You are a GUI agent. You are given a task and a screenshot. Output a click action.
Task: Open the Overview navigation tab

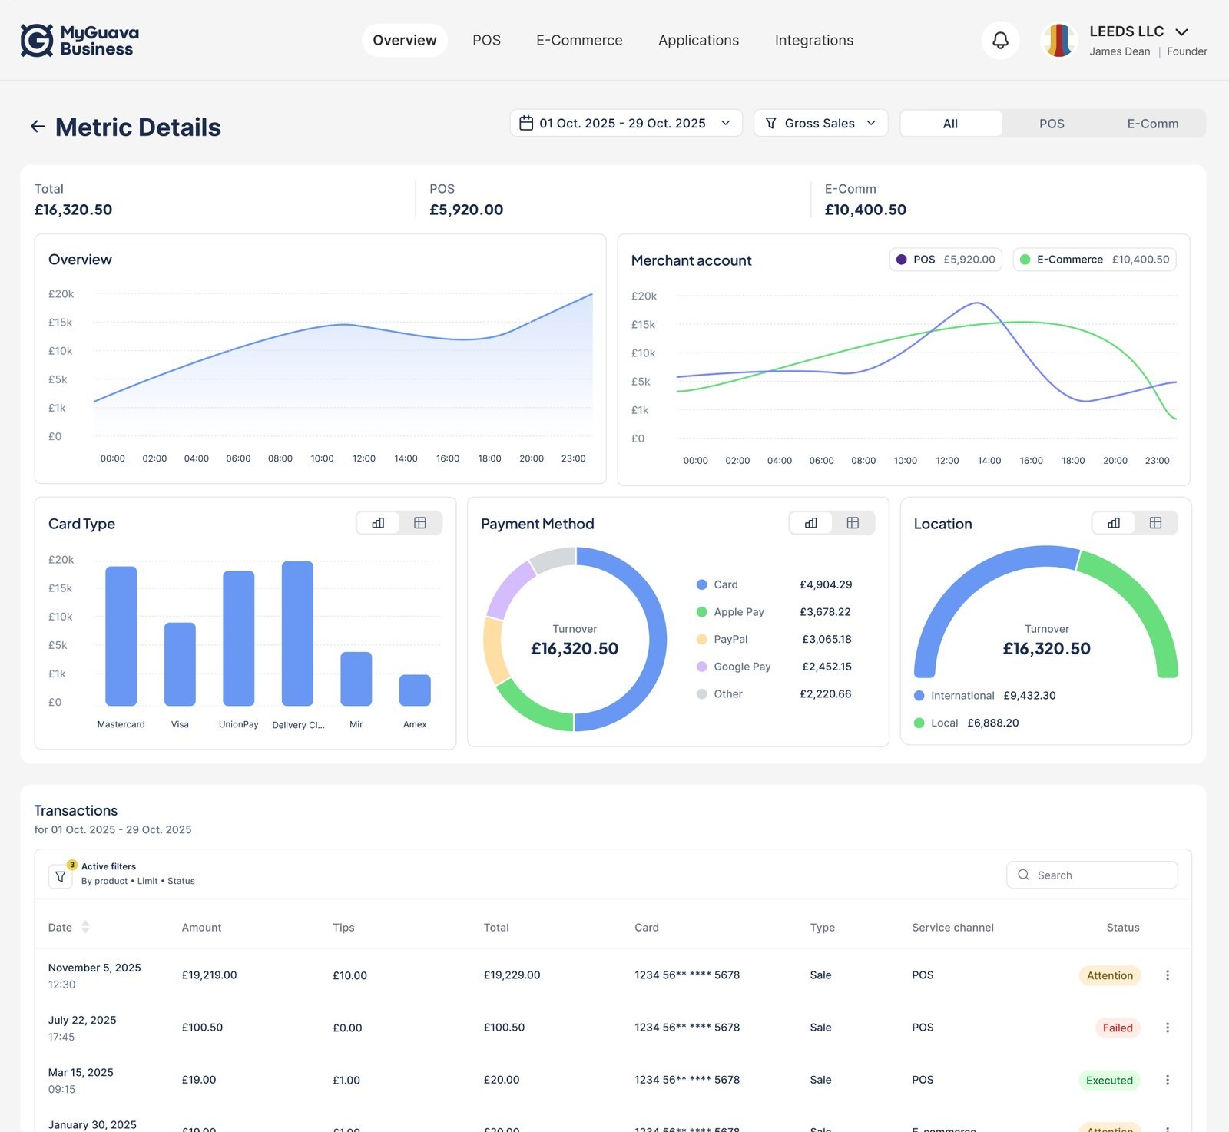tap(405, 40)
